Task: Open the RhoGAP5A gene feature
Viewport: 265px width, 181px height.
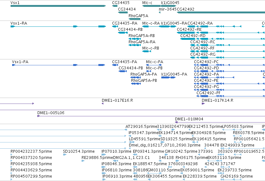Action: [x=135, y=19]
